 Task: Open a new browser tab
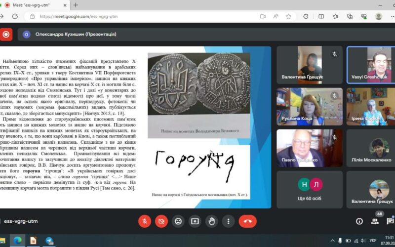pos(76,5)
